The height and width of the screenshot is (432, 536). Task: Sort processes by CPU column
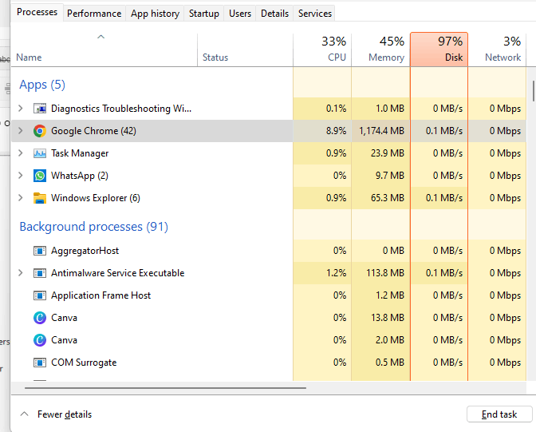322,50
